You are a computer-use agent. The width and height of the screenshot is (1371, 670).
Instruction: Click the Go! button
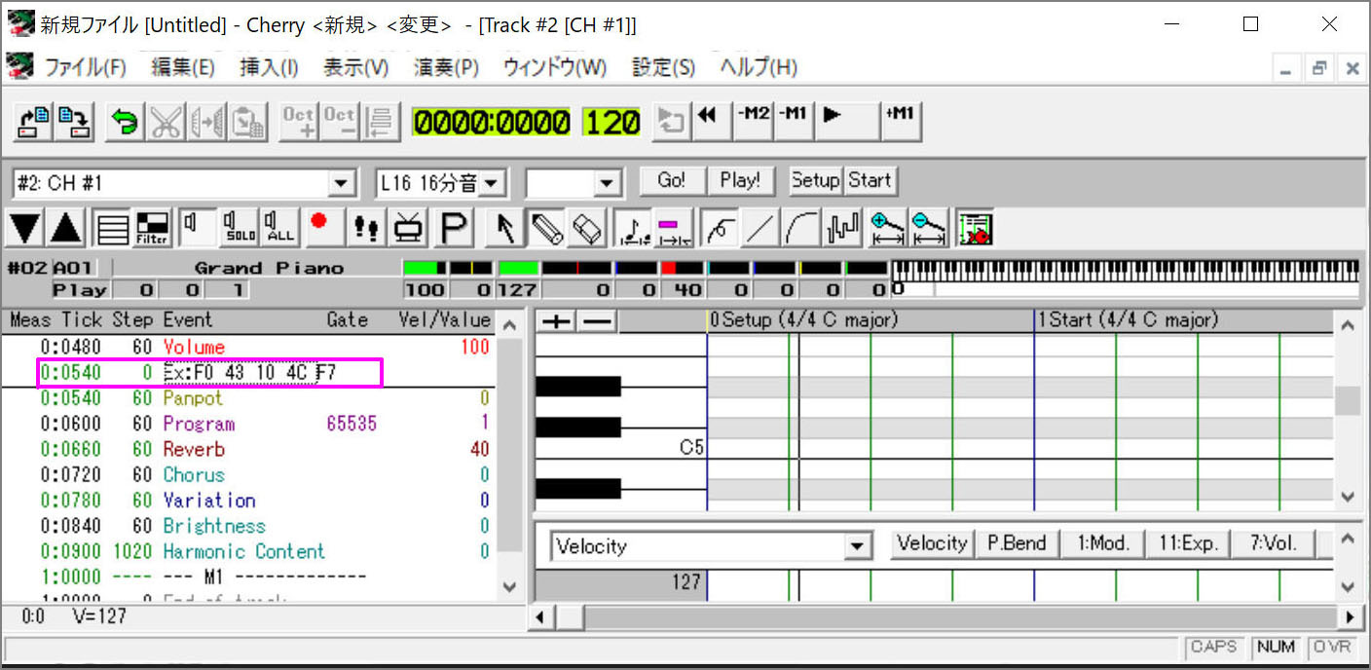671,180
